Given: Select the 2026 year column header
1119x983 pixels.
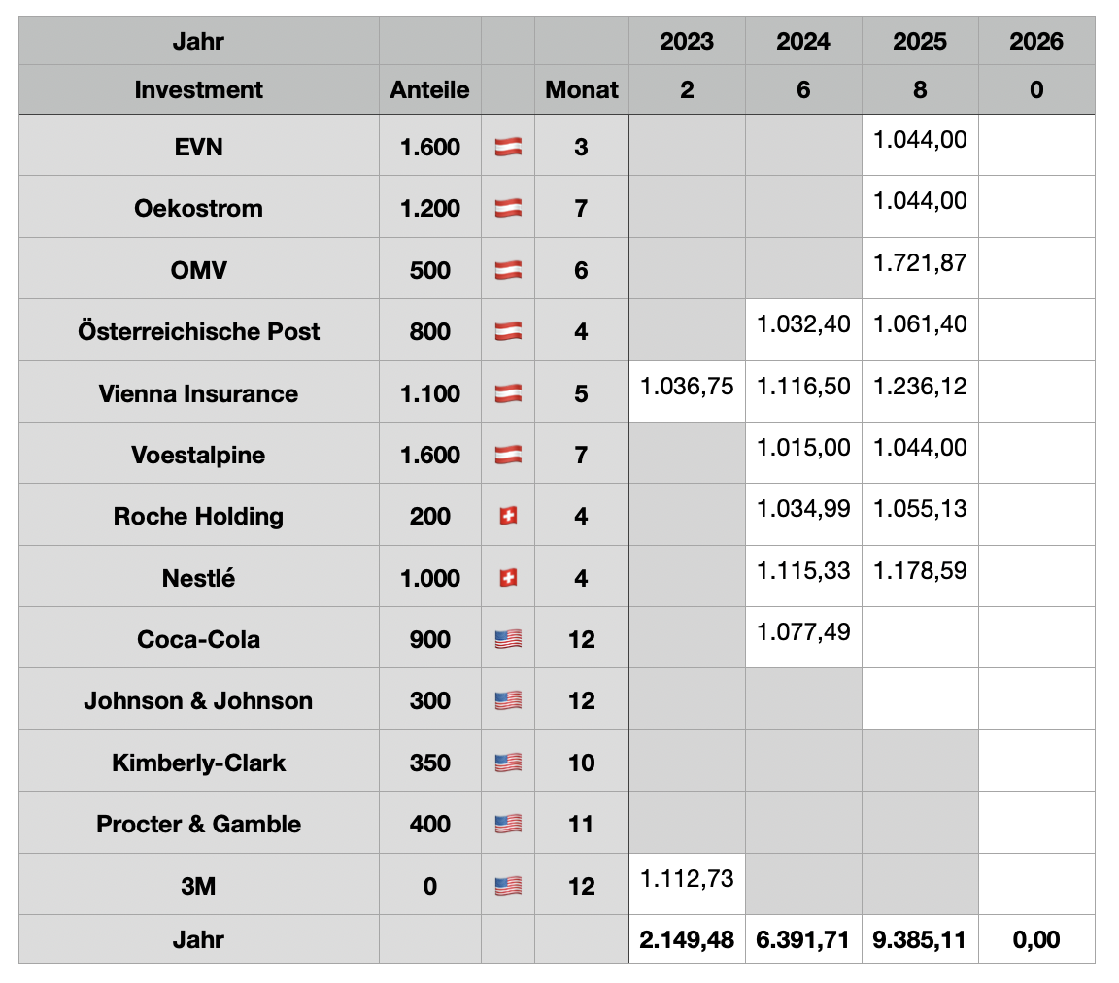Looking at the screenshot, I should pos(1036,41).
